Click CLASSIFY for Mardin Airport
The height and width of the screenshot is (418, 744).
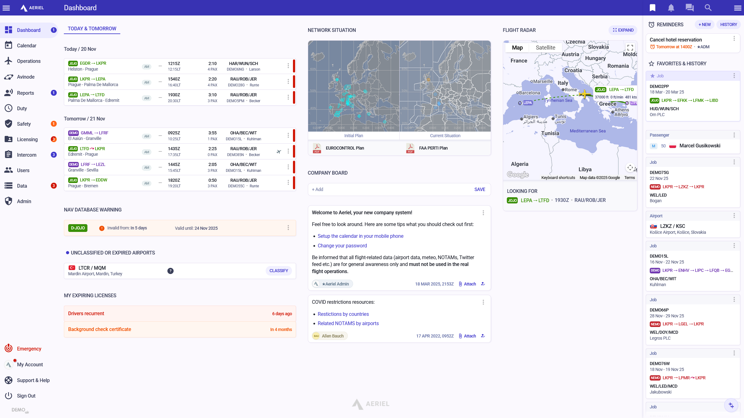278,270
